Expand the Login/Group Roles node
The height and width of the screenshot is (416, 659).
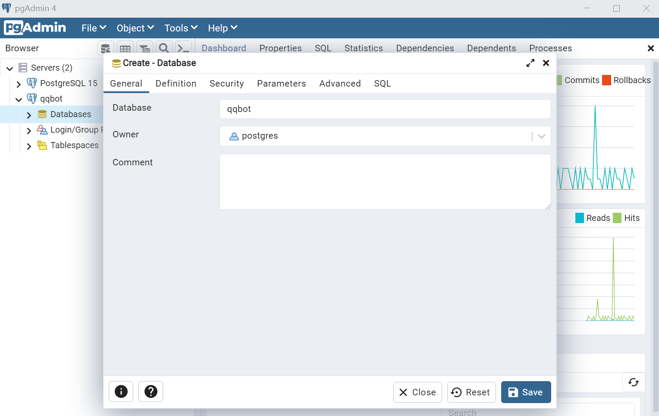tap(29, 130)
